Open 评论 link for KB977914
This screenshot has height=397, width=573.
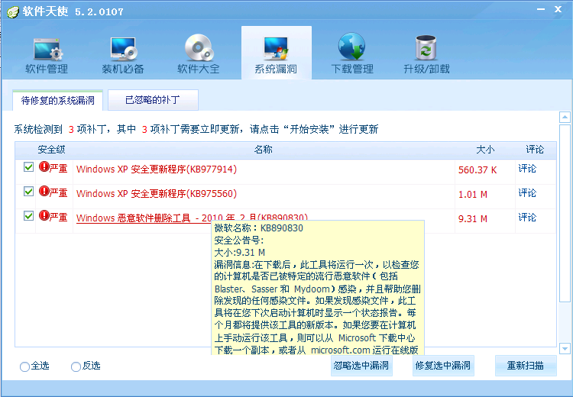point(527,169)
